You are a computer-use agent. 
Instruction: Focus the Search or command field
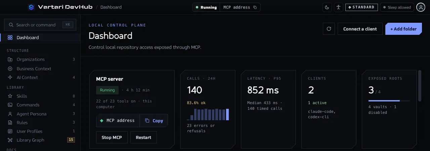40,25
